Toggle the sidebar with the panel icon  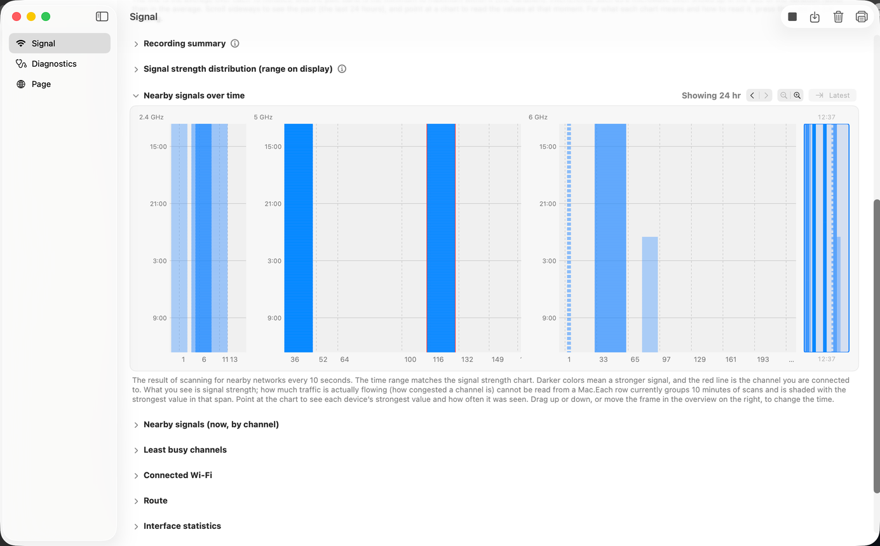pos(102,17)
